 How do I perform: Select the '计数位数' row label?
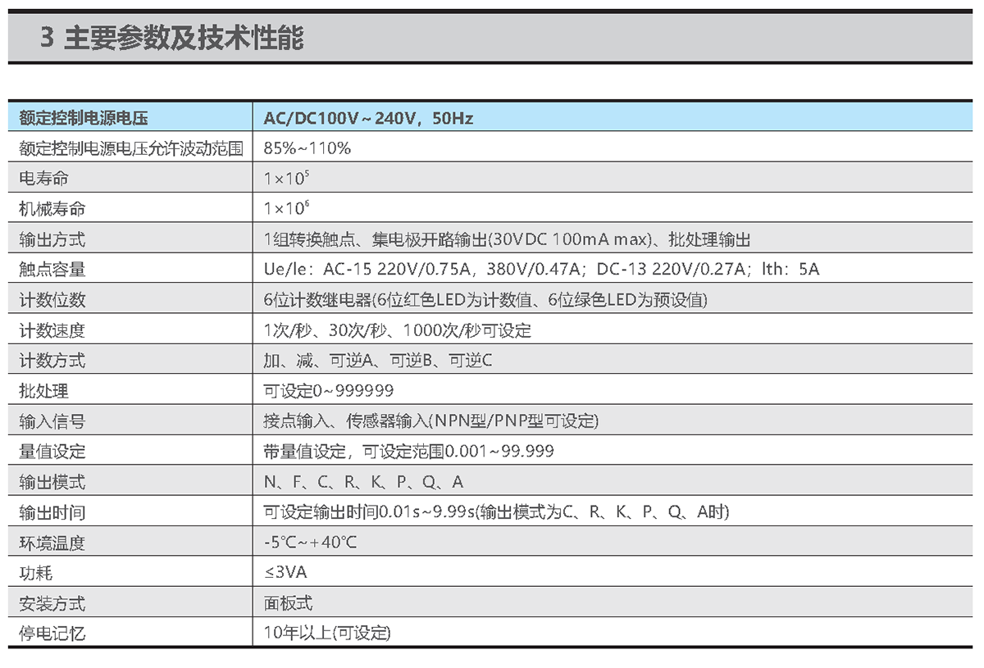pyautogui.click(x=52, y=300)
